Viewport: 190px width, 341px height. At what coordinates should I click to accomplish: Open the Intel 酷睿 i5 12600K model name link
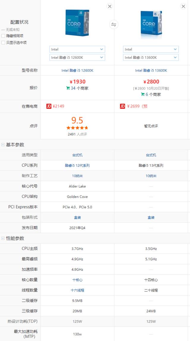point(77,70)
